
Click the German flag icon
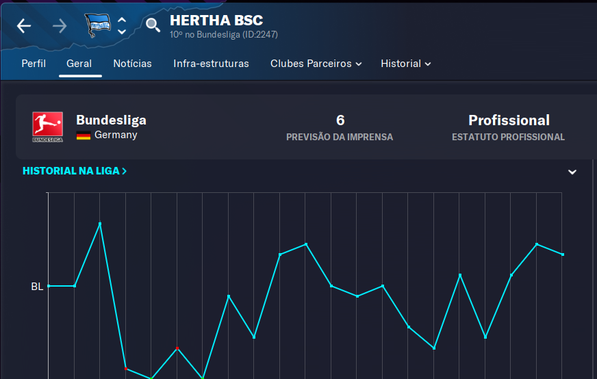(x=84, y=135)
